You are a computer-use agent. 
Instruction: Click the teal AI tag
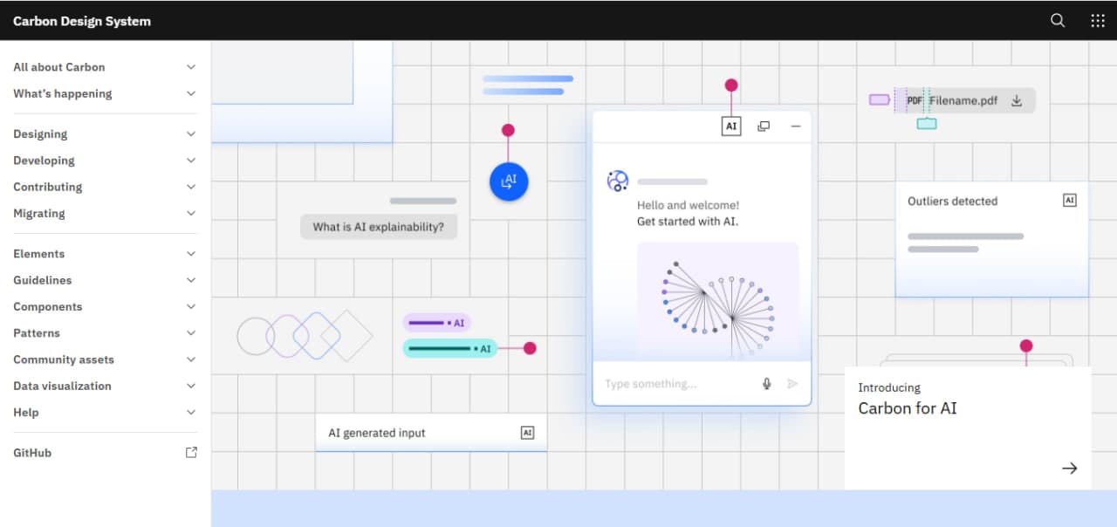tap(450, 348)
